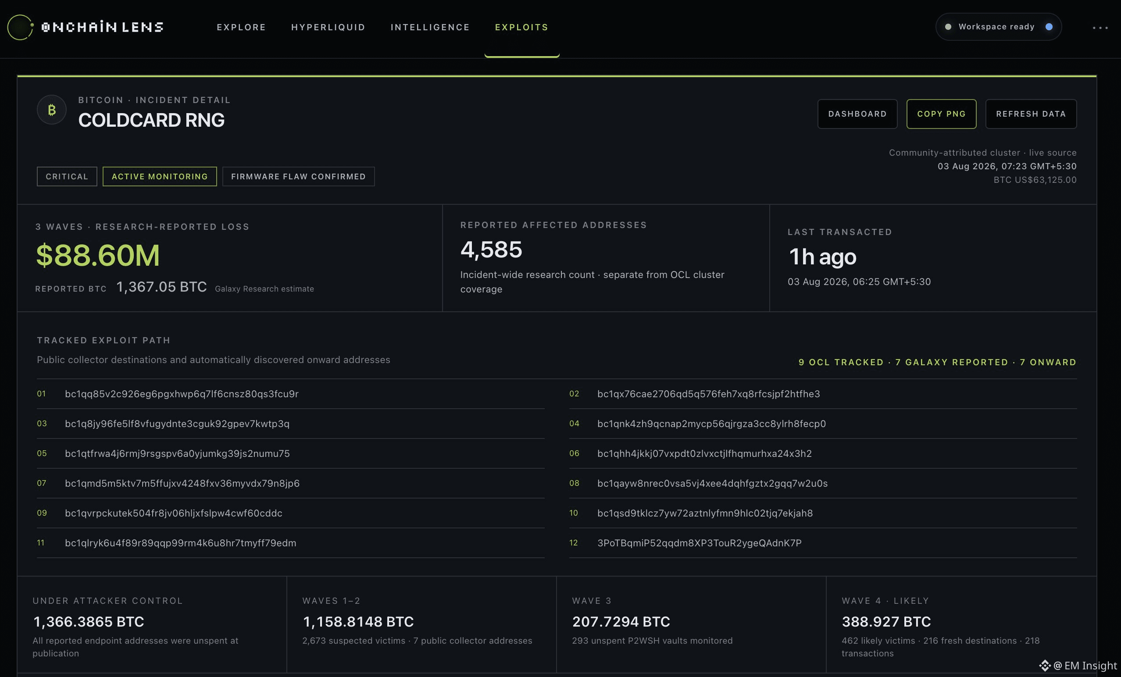Select address 02 bc1qx76cae2706qd5q576feh7xq8rfcsjpf2htfhe3
This screenshot has width=1121, height=677.
(823, 394)
